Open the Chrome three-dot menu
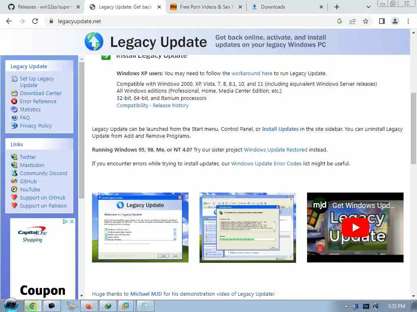 point(408,21)
